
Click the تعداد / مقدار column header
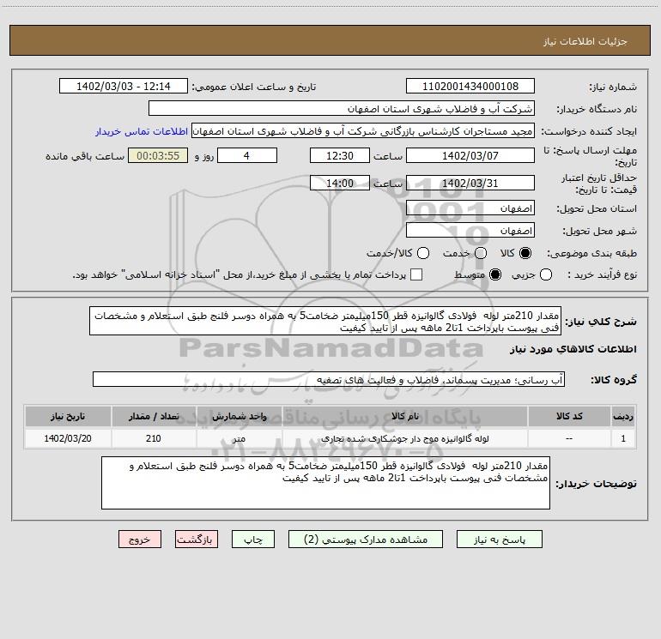[154, 416]
